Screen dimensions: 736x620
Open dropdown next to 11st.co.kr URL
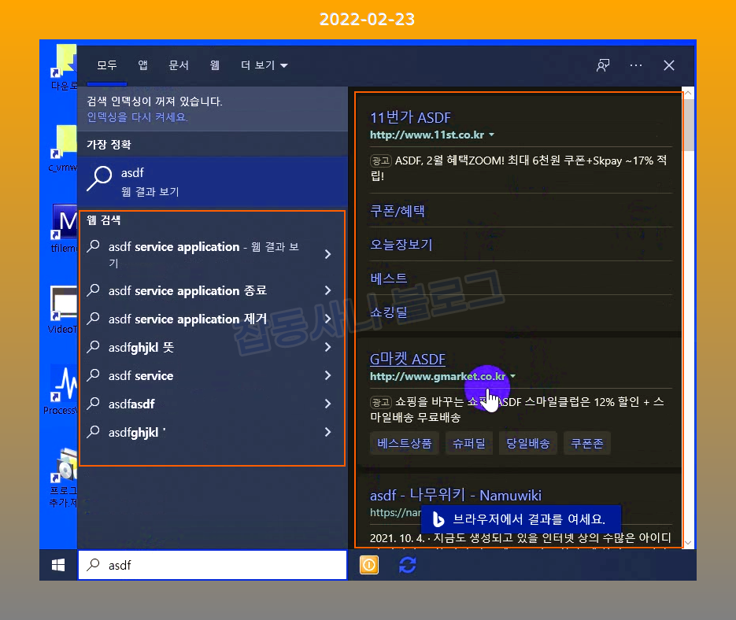click(x=491, y=135)
